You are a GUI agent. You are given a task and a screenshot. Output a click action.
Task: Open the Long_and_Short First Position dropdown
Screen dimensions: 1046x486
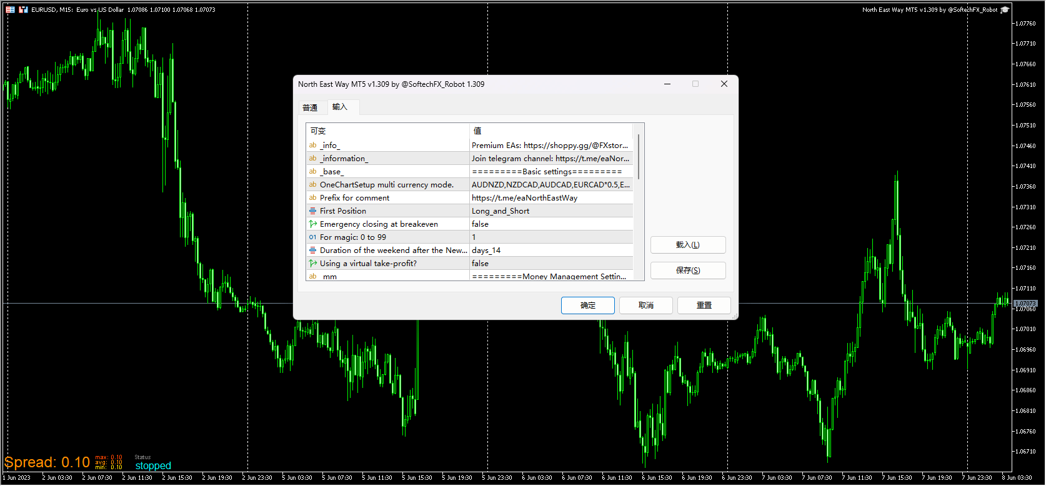pyautogui.click(x=550, y=211)
